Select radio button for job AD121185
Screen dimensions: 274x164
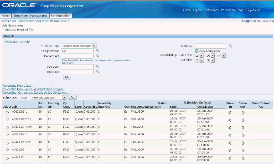tap(7, 158)
